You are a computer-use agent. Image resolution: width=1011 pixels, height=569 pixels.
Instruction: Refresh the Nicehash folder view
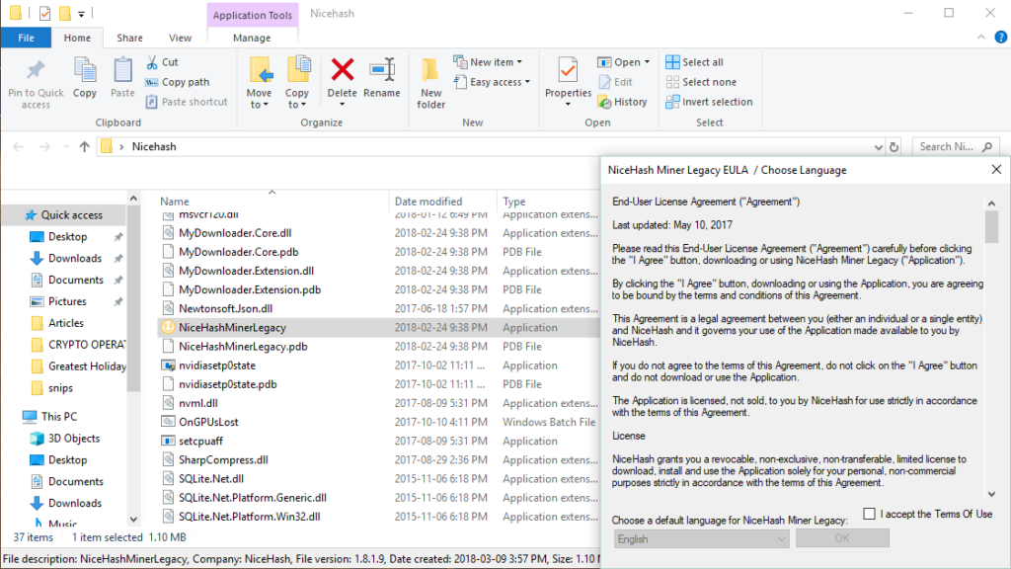click(x=894, y=147)
